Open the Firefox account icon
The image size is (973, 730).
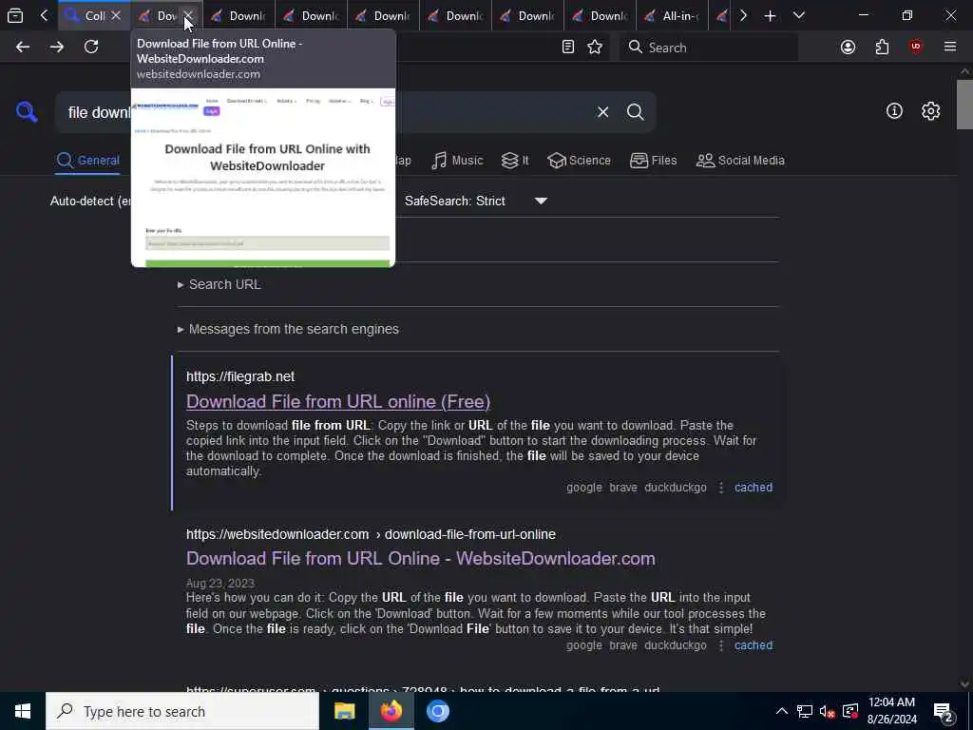[848, 48]
